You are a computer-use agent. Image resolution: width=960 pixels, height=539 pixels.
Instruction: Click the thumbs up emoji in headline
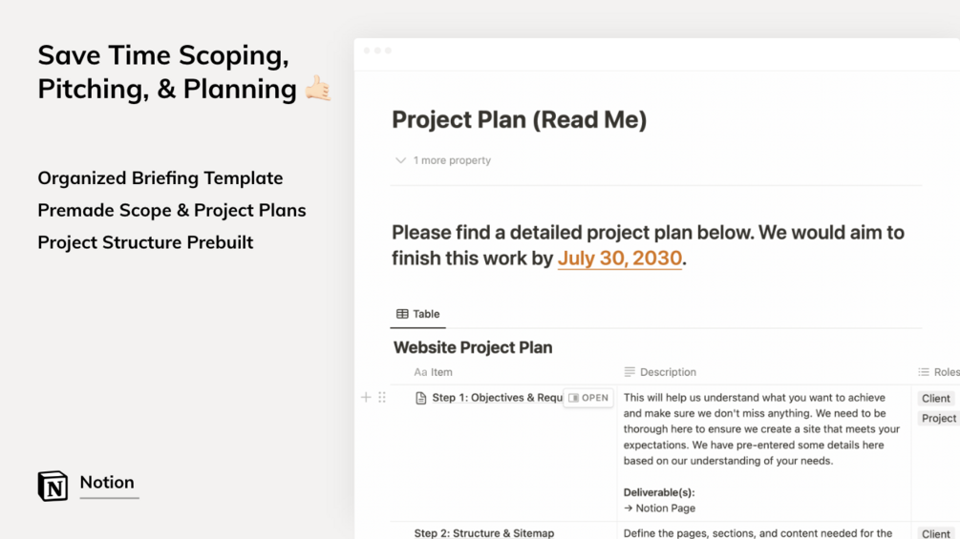(x=318, y=89)
